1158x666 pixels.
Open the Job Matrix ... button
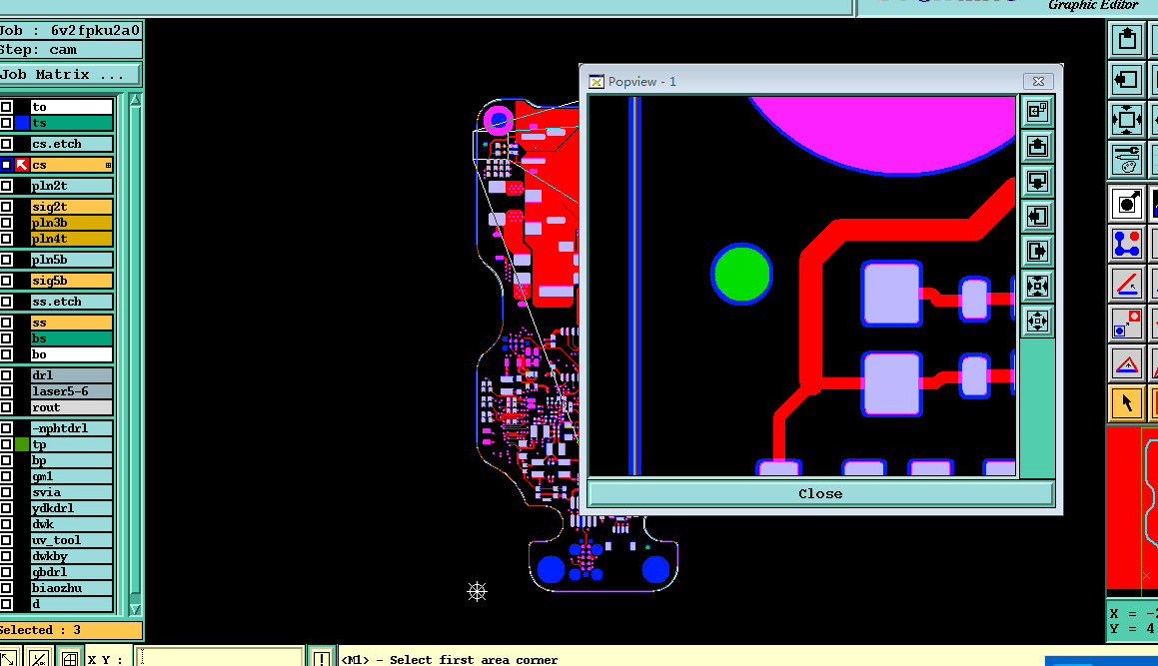tap(69, 75)
